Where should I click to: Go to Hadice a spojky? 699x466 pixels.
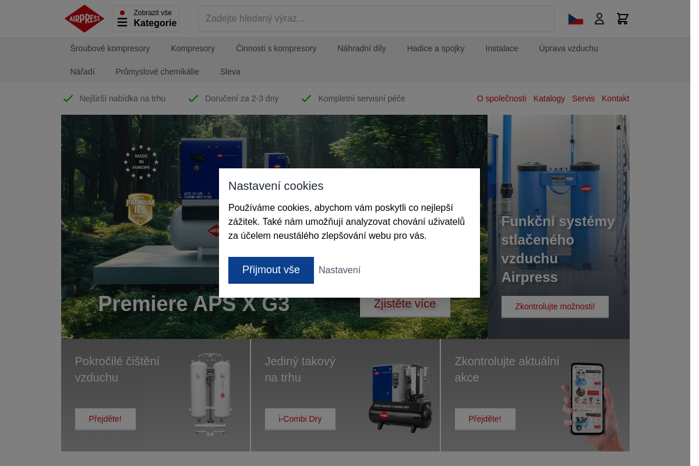[436, 48]
